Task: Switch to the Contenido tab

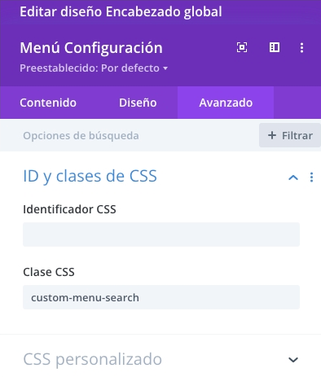Action: 48,103
